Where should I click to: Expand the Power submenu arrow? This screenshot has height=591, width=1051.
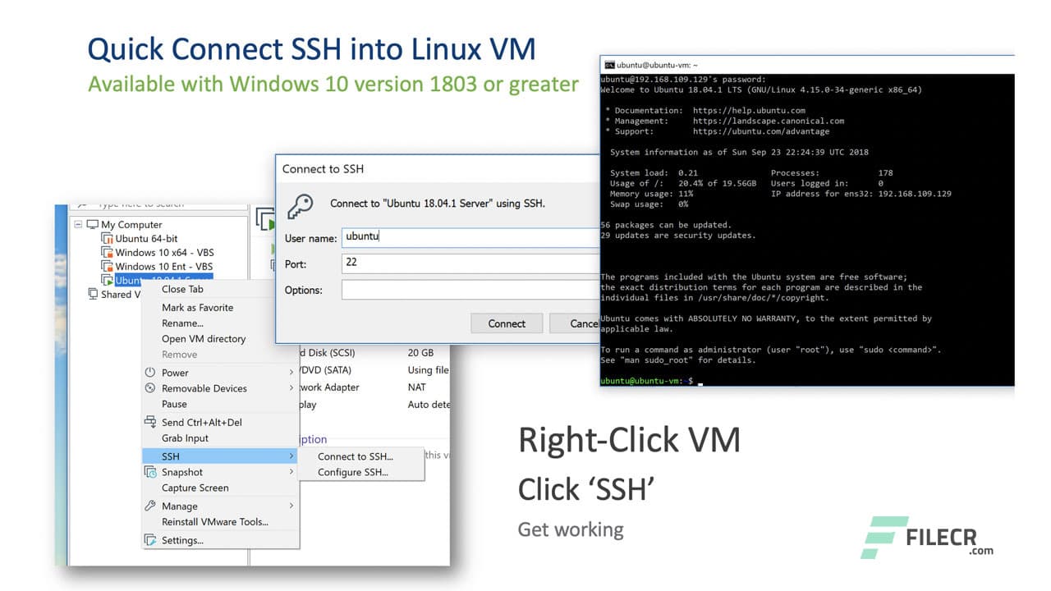point(292,372)
